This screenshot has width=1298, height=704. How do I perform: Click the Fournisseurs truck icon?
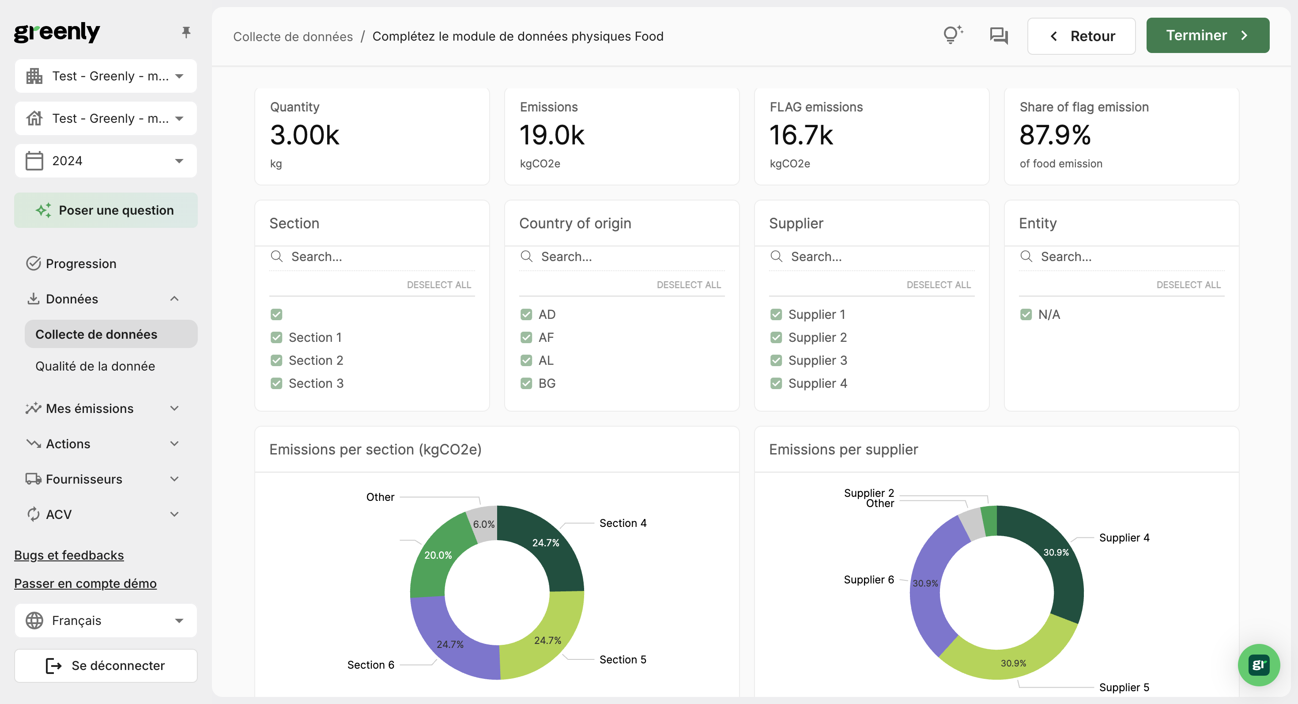(33, 479)
